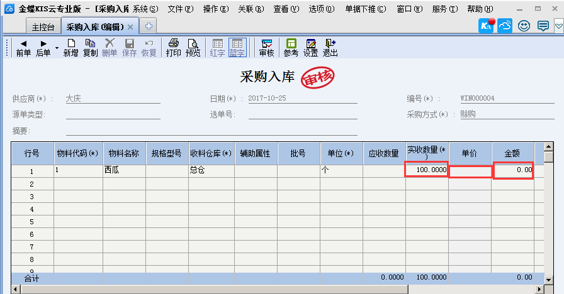Image resolution: width=564 pixels, height=294 pixels.
Task: Expand the dropdown arrow at top-right corner
Action: (x=558, y=26)
